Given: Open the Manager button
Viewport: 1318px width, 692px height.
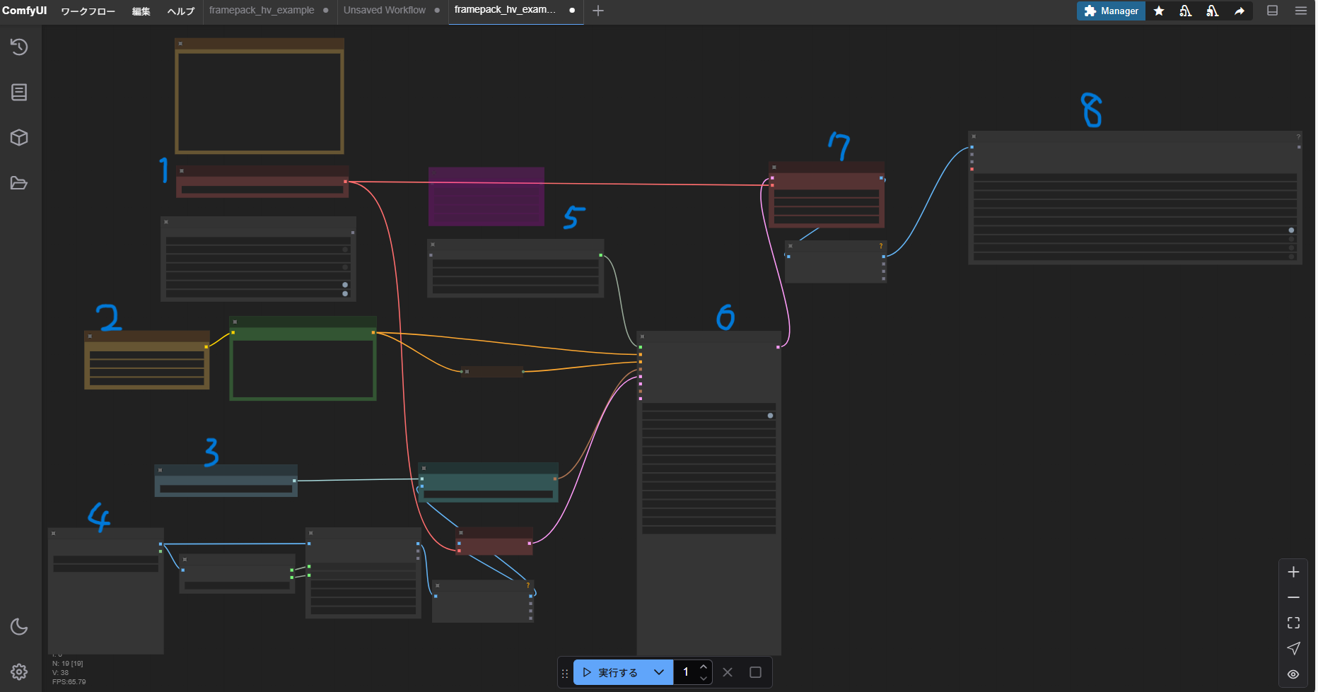Looking at the screenshot, I should coord(1112,11).
